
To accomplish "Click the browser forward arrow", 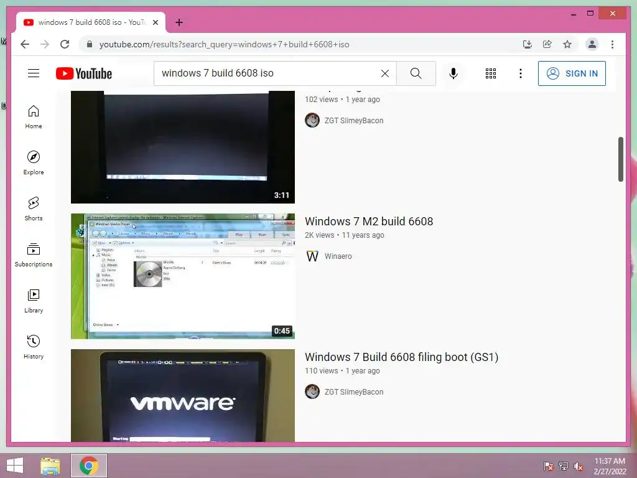I will coord(45,44).
